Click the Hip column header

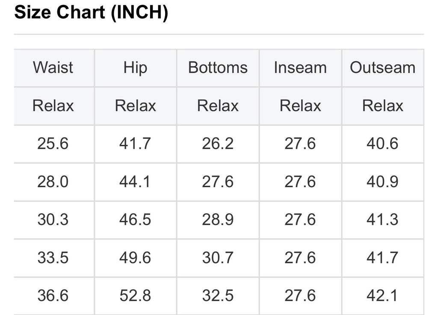coord(135,68)
